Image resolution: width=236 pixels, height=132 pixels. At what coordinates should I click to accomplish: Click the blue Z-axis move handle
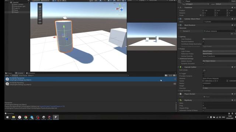click(66, 39)
